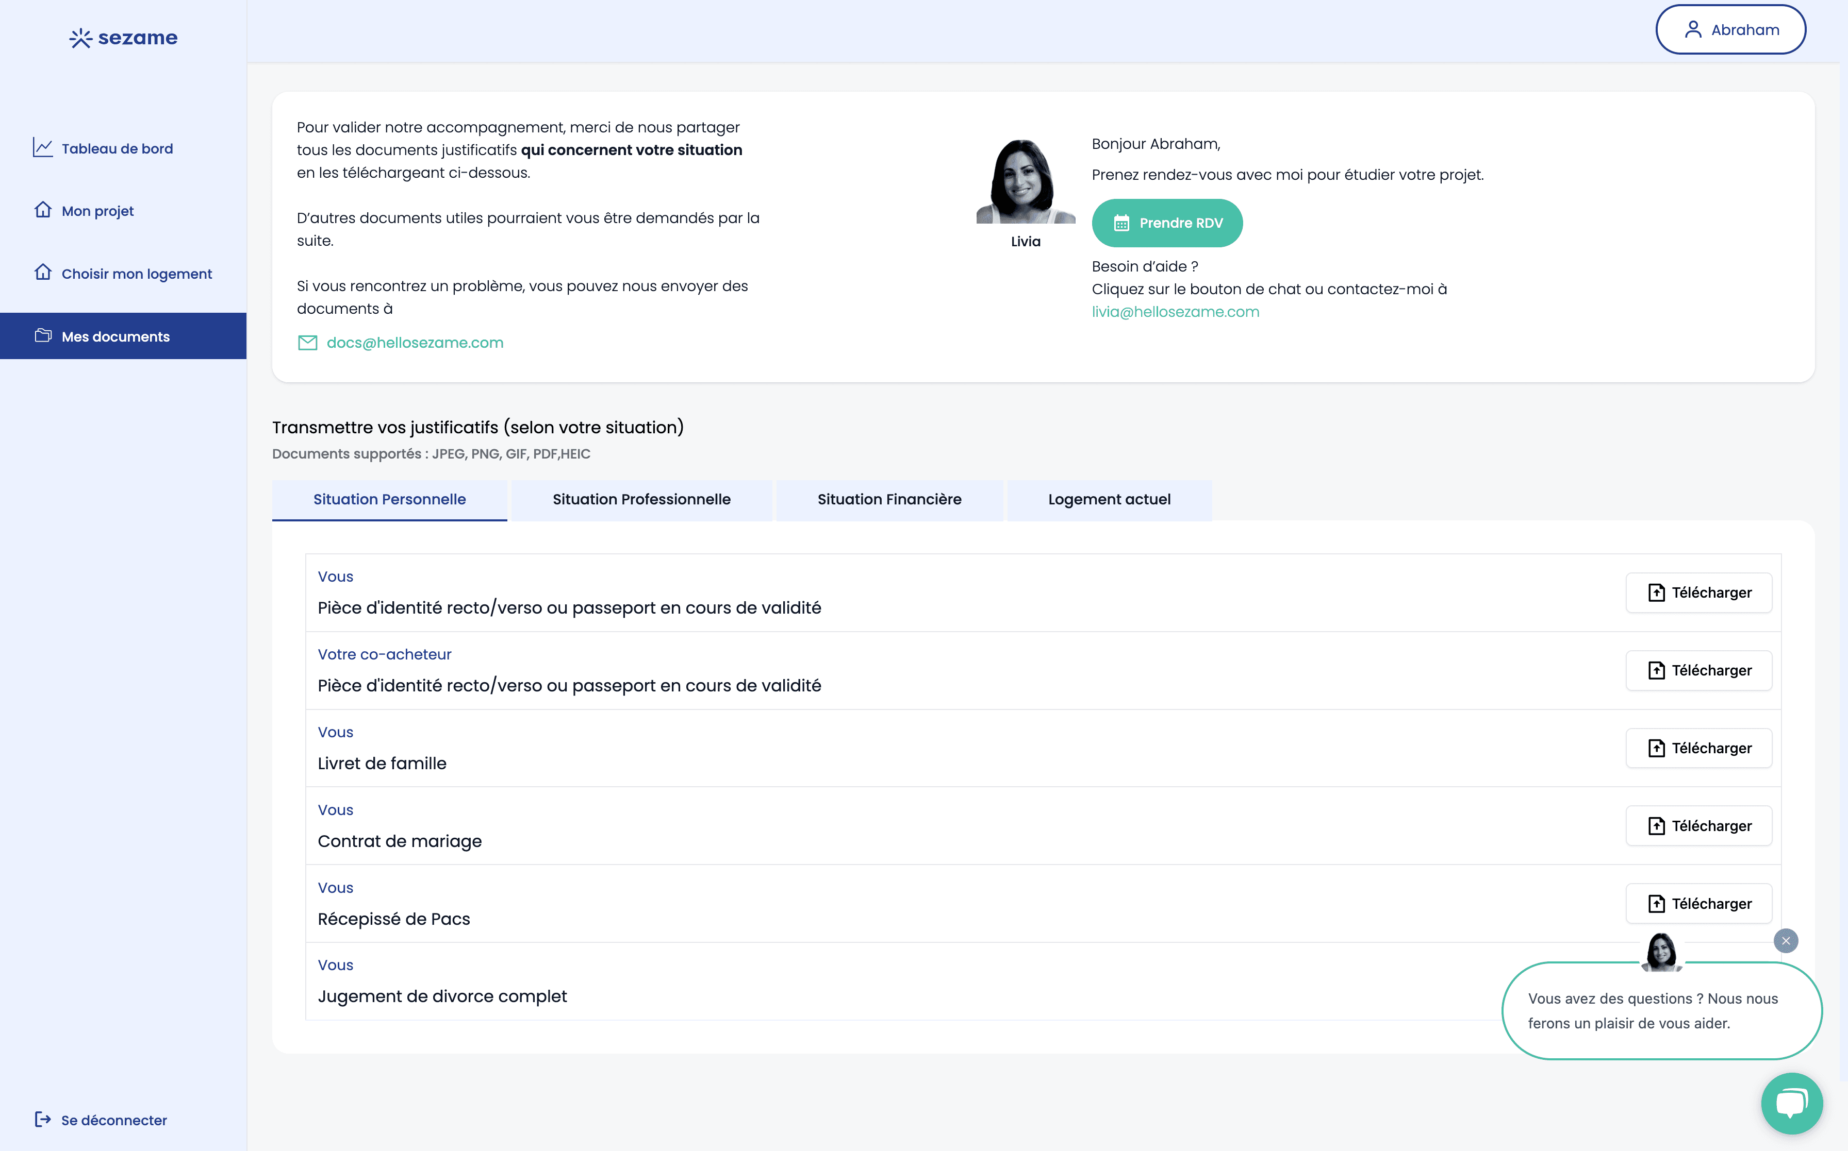This screenshot has width=1848, height=1151.
Task: Switch to Situation Professionnelle tab
Action: pyautogui.click(x=640, y=499)
